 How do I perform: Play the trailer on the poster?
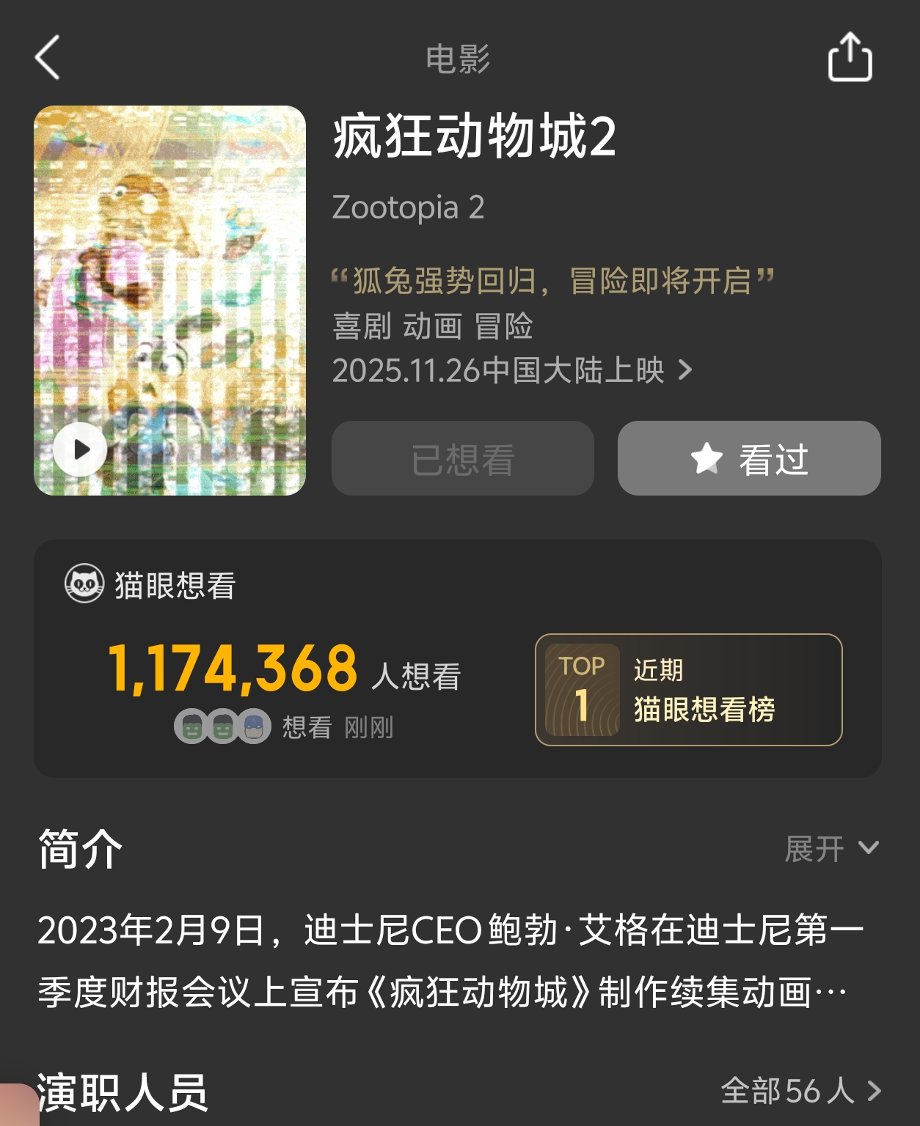coord(80,449)
